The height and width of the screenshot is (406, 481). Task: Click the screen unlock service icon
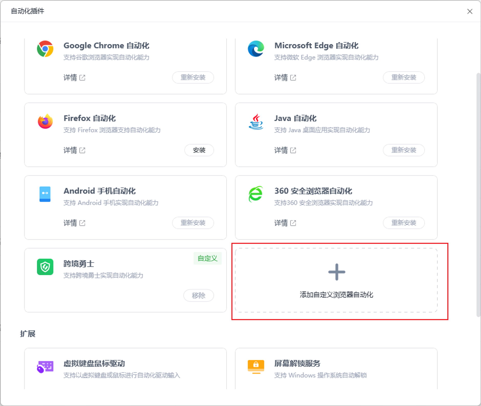256,367
